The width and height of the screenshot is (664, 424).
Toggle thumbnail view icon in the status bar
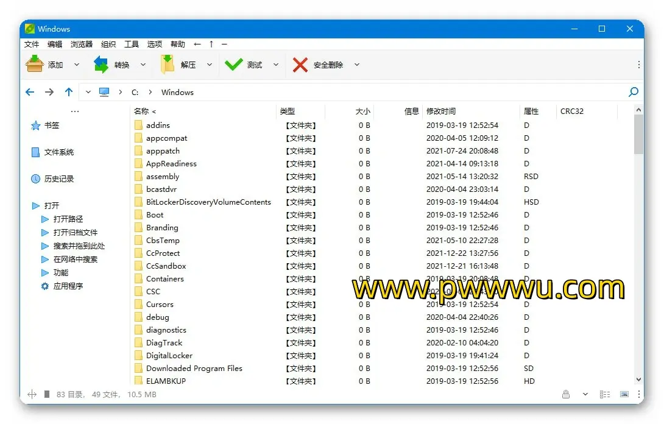(624, 394)
